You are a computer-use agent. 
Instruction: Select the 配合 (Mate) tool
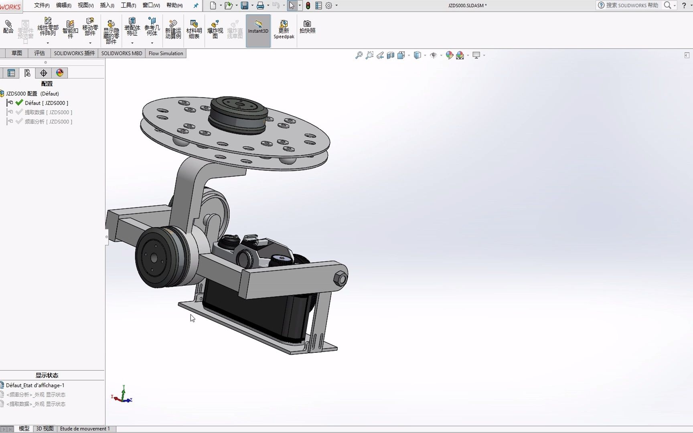coord(8,27)
